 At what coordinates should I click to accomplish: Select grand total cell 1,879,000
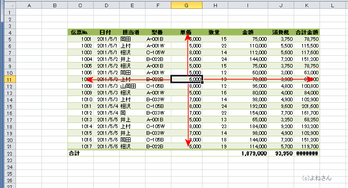coord(248,153)
